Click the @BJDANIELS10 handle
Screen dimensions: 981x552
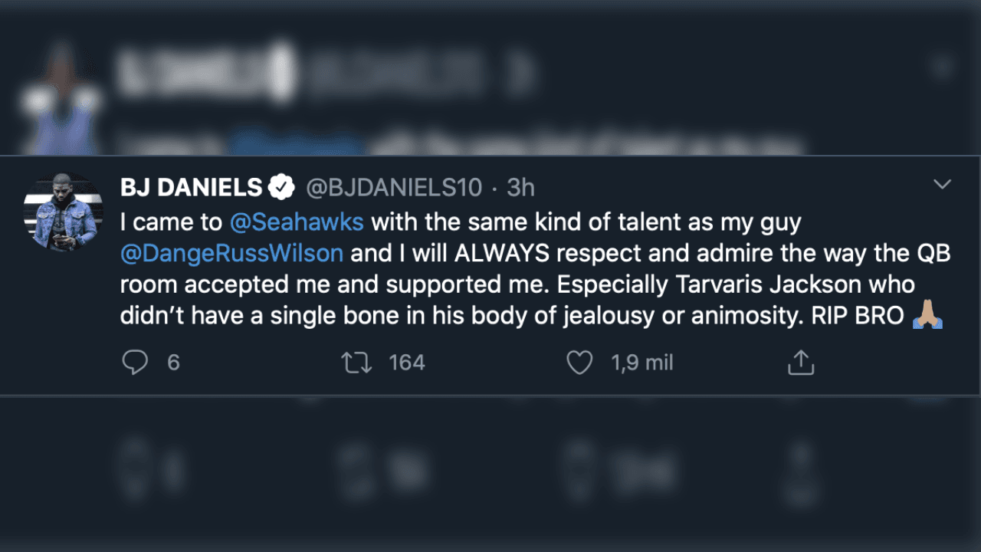(x=394, y=186)
